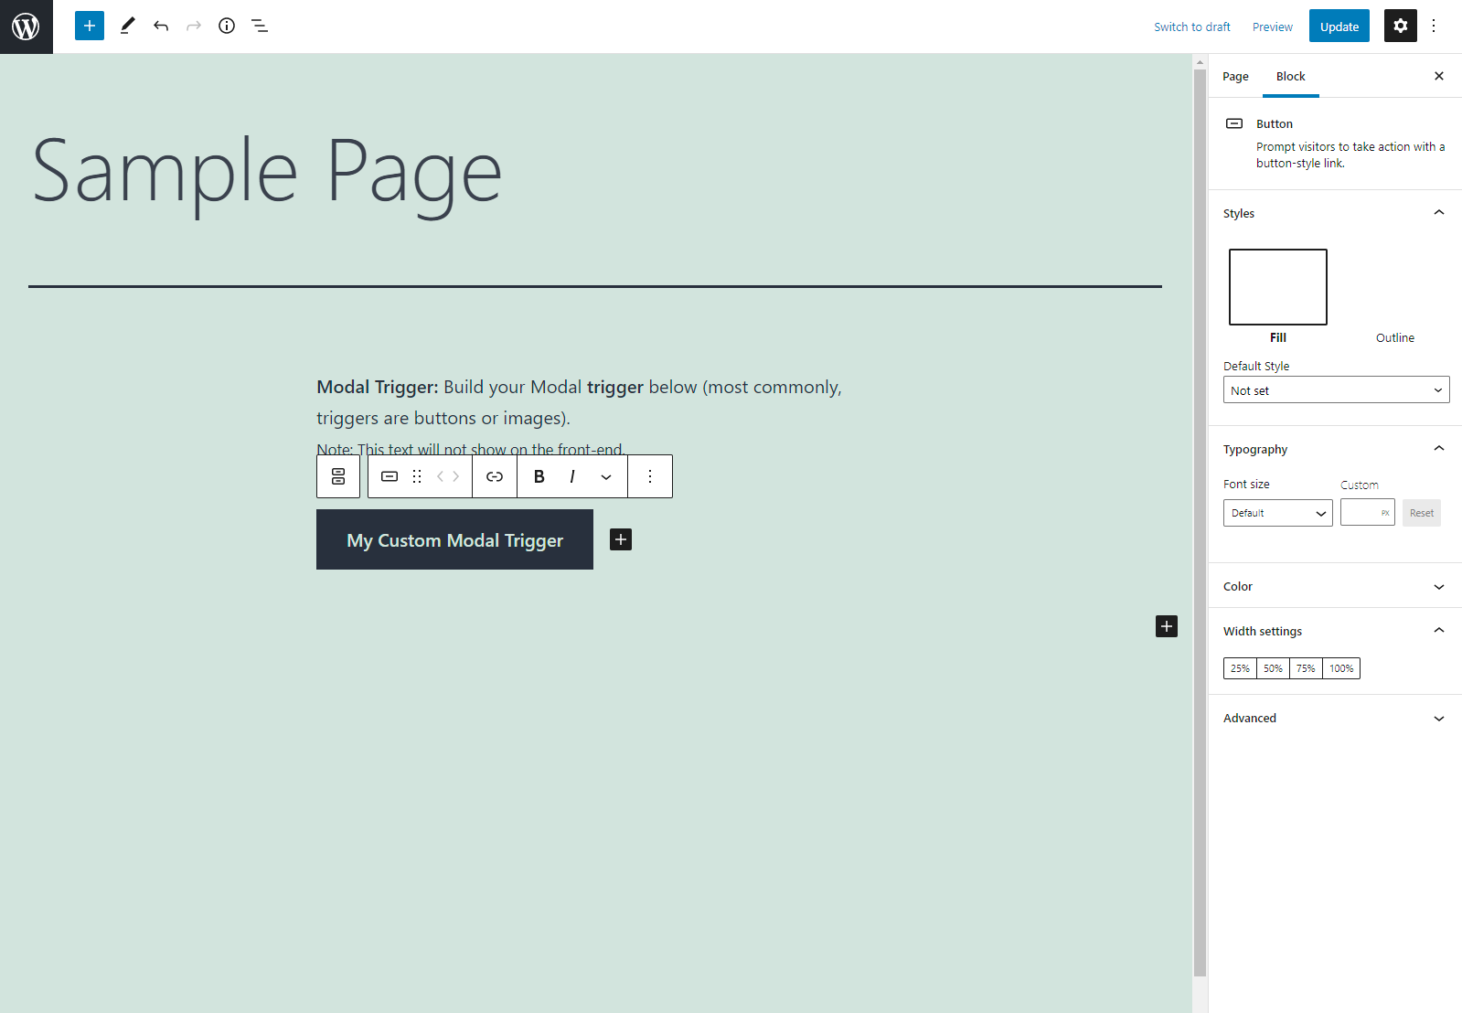
Task: Toggle the settings gear sidebar
Action: [1401, 26]
